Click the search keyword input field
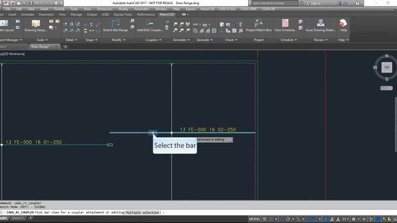397x223 pixels. 275,3
